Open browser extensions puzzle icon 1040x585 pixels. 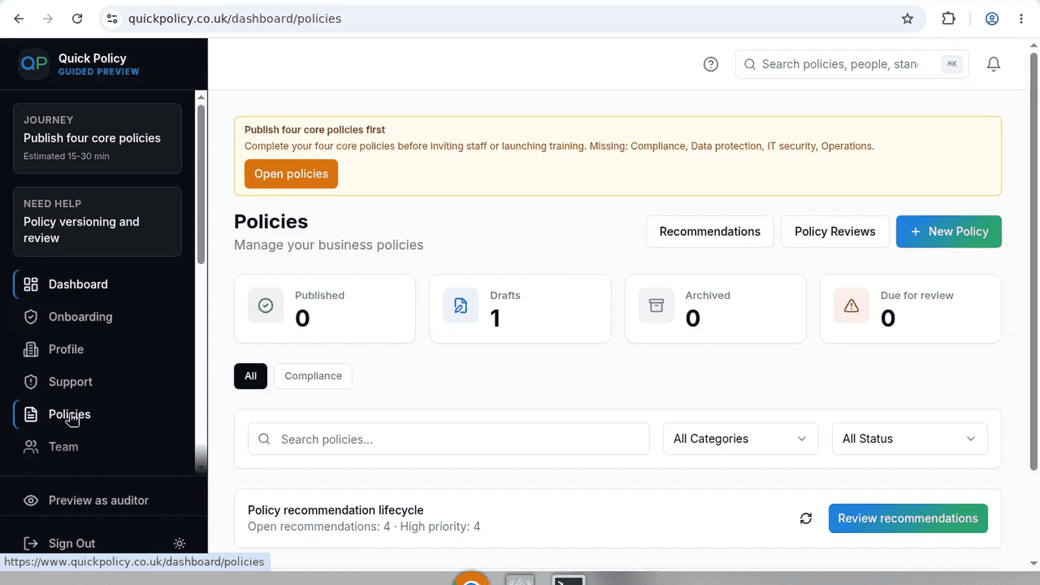pos(948,19)
